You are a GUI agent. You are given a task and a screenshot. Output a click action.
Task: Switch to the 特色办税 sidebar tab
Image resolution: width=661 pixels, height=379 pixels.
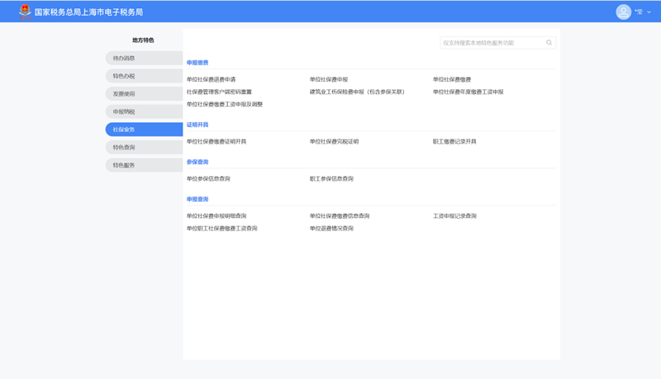pyautogui.click(x=143, y=76)
